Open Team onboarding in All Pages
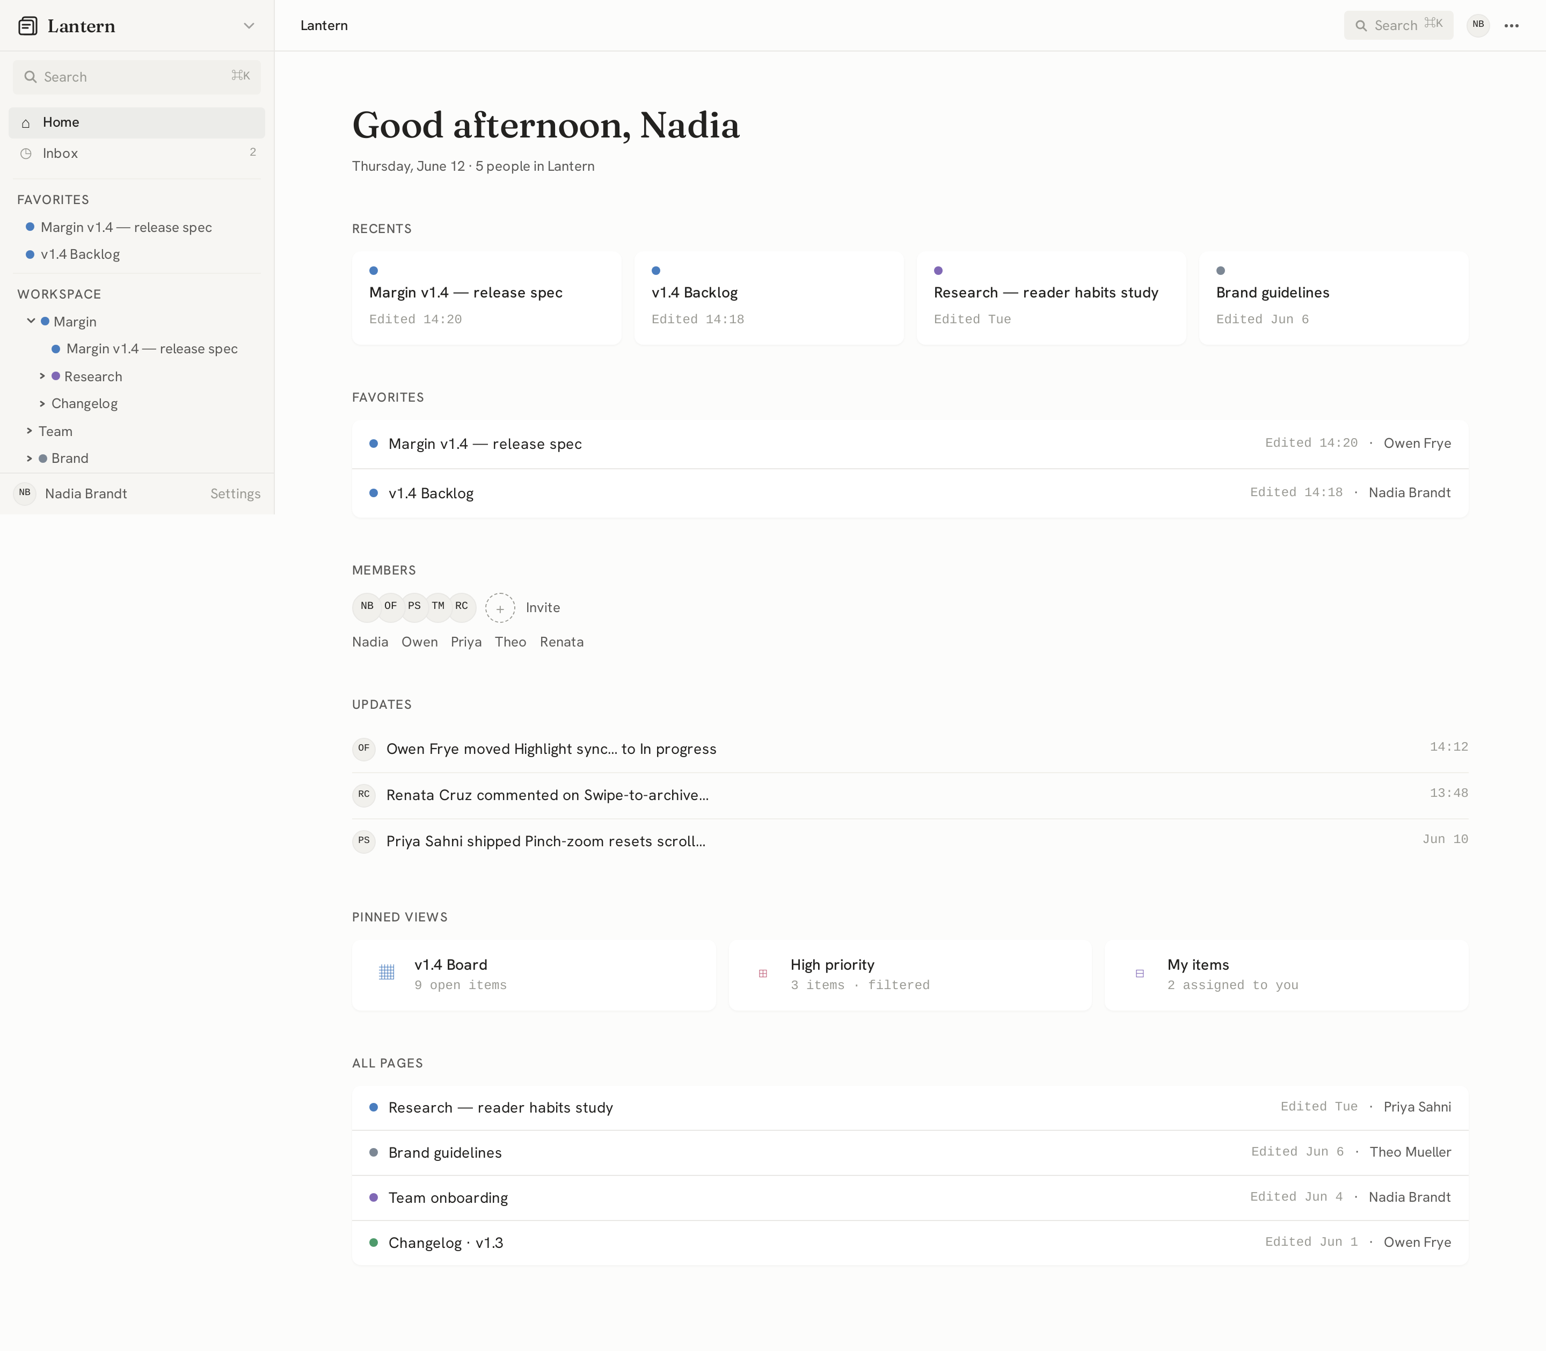Image resolution: width=1546 pixels, height=1351 pixels. 910,1198
